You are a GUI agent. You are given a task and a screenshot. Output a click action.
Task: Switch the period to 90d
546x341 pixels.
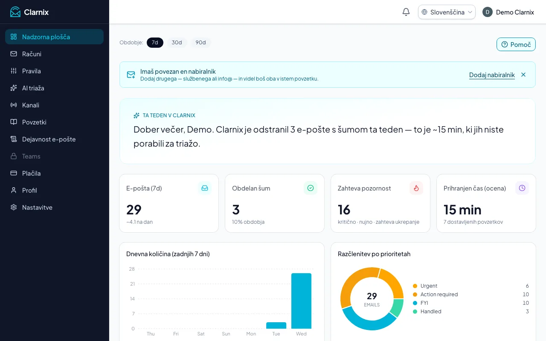[x=200, y=43]
